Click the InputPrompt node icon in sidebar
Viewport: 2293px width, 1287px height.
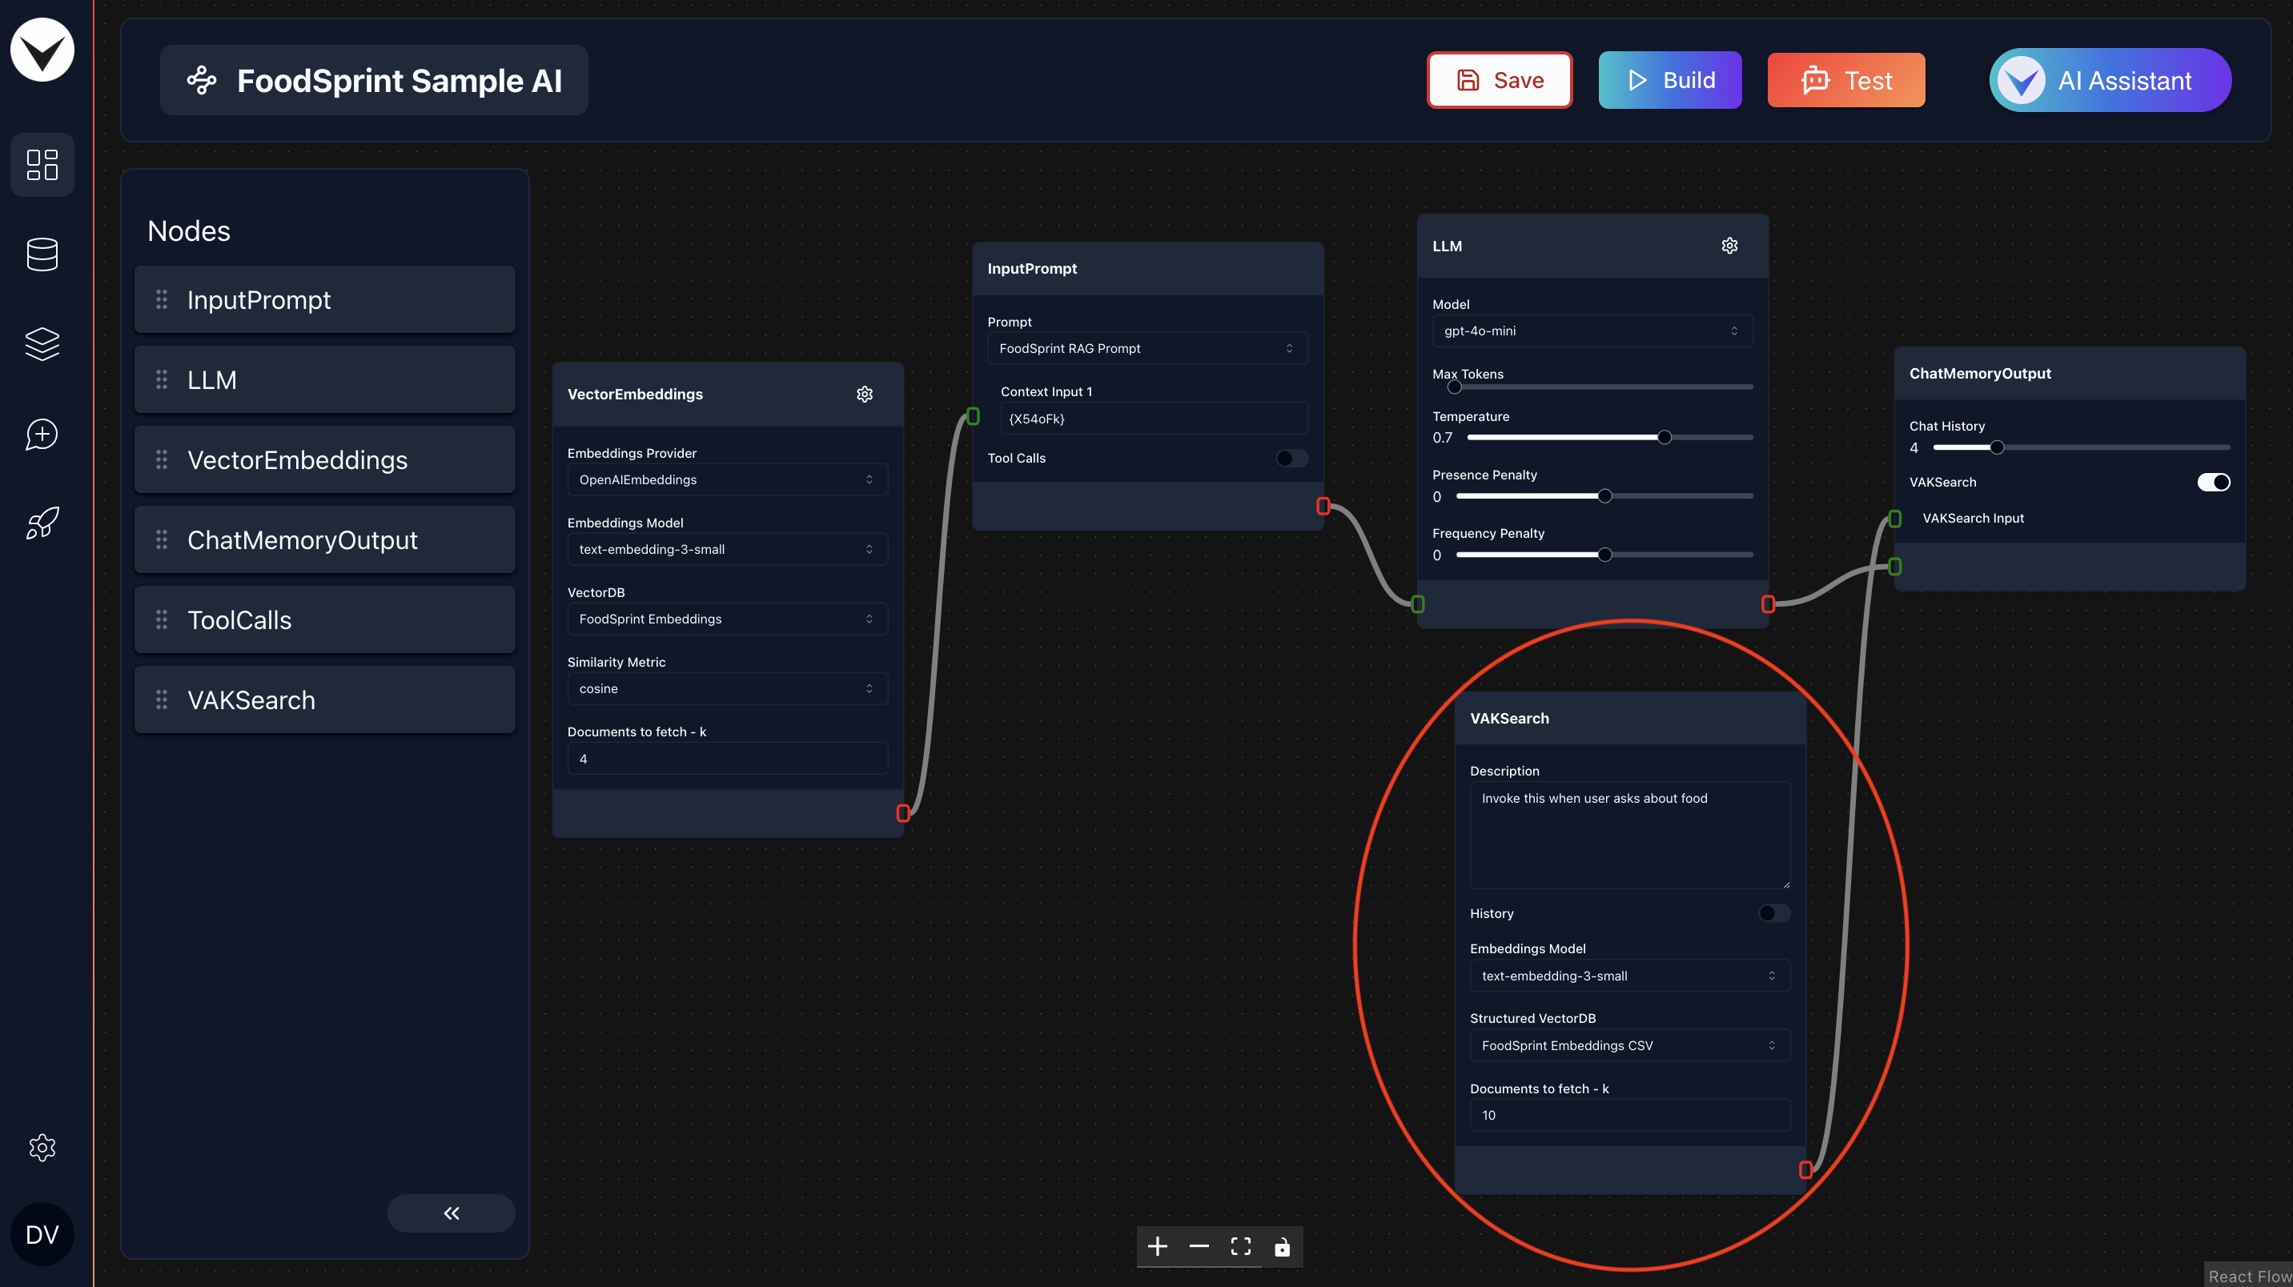[x=159, y=299]
